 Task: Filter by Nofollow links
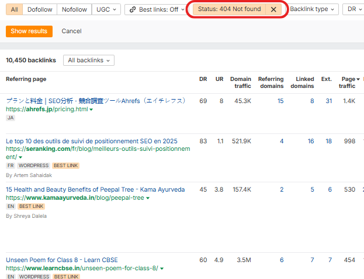click(74, 9)
